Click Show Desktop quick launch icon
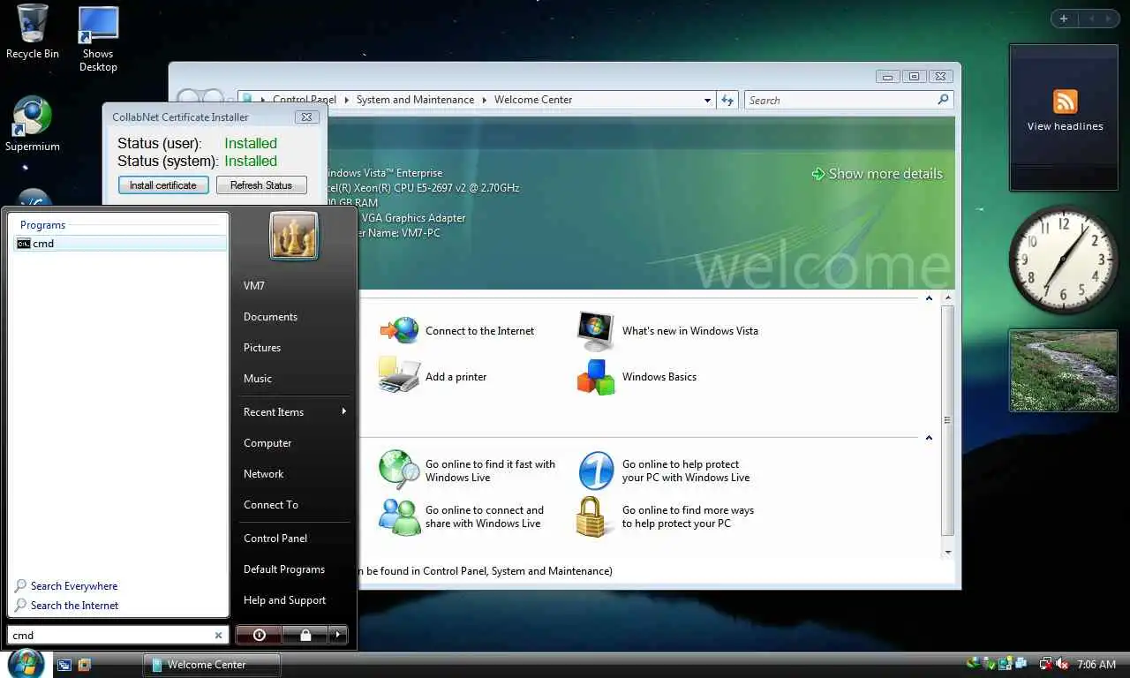Image resolution: width=1130 pixels, height=678 pixels. click(x=64, y=664)
